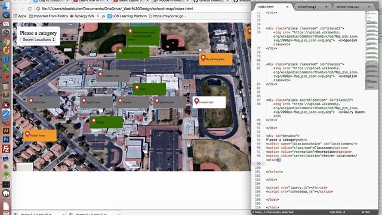Click the pin icon in Computer class box
Screen dimensions: 382x215
point(100,74)
